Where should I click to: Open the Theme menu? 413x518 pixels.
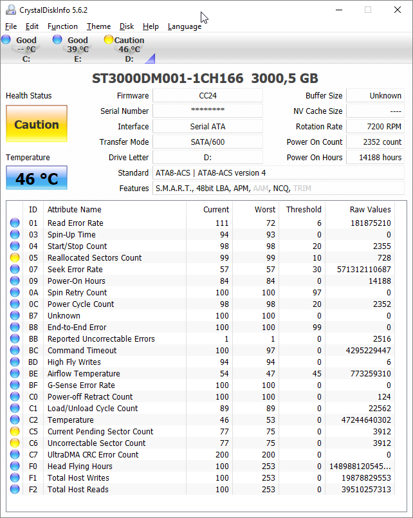(98, 26)
